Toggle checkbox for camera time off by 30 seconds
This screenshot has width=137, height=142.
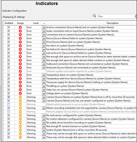pyautogui.click(x=9, y=97)
